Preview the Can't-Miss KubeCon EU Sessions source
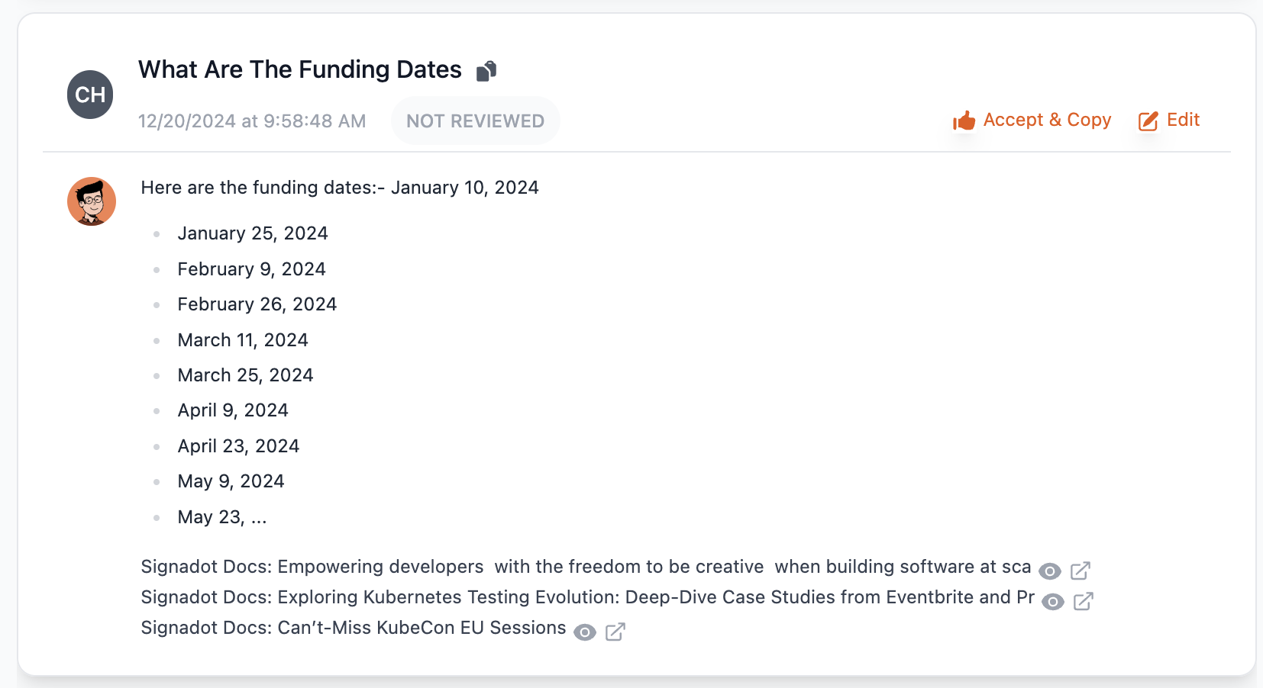 (x=585, y=632)
